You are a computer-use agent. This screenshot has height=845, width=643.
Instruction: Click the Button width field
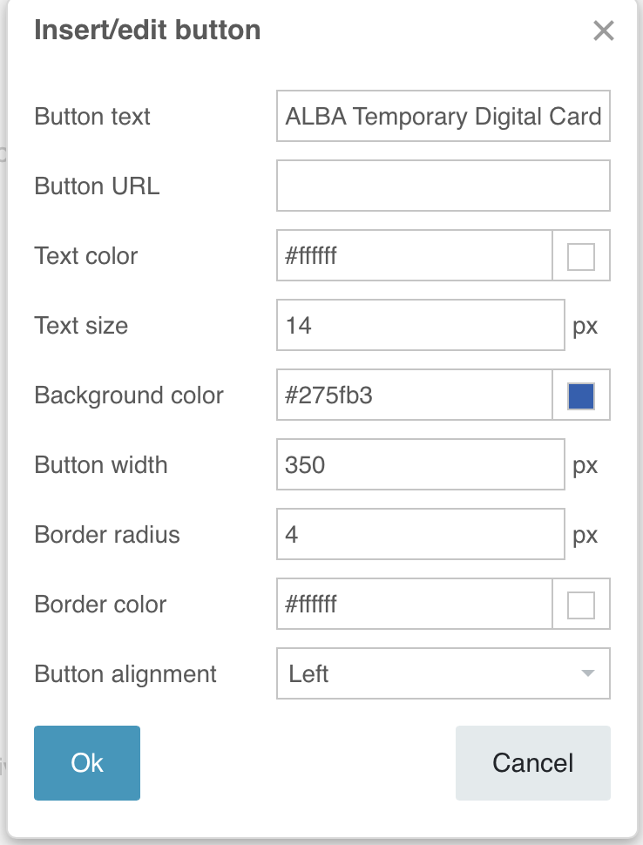coord(420,464)
